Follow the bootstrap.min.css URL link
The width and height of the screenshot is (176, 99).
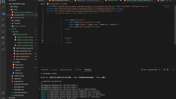tap(86, 6)
